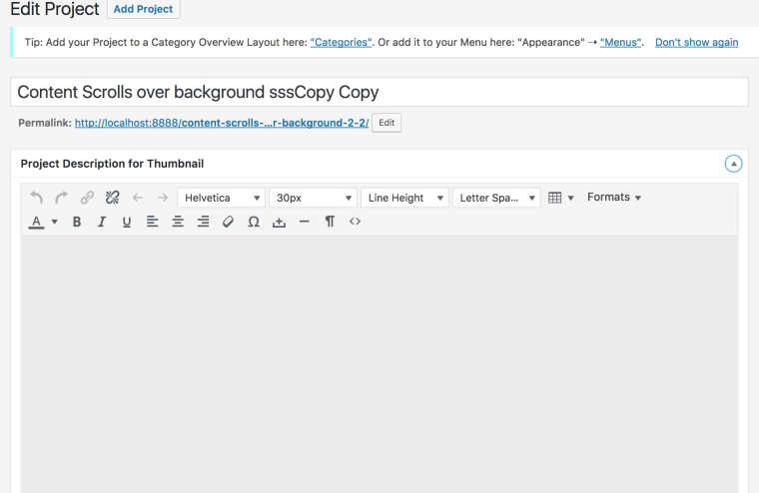Click the Clear formatting eraser icon
This screenshot has width=759, height=493.
pos(228,222)
